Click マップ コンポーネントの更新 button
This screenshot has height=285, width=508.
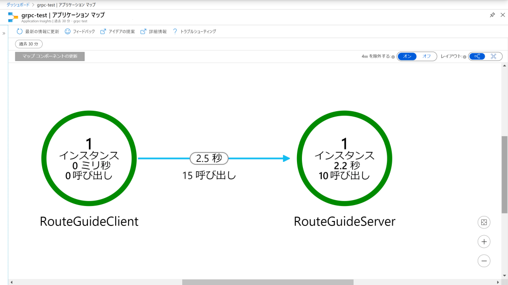(50, 57)
